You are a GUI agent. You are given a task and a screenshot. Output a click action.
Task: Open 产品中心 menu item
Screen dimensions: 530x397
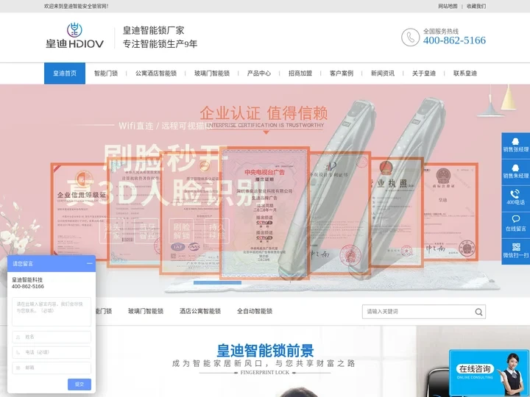[x=259, y=74]
